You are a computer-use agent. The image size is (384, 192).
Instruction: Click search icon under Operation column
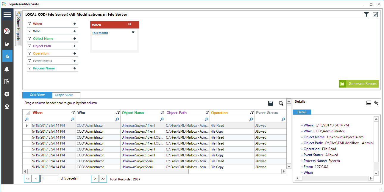tap(251, 119)
